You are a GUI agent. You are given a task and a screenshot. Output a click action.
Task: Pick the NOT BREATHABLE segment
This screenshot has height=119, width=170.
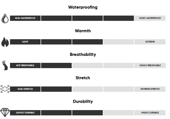pos(25,65)
